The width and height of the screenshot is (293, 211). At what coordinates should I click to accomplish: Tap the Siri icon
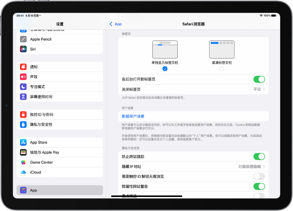click(23, 49)
